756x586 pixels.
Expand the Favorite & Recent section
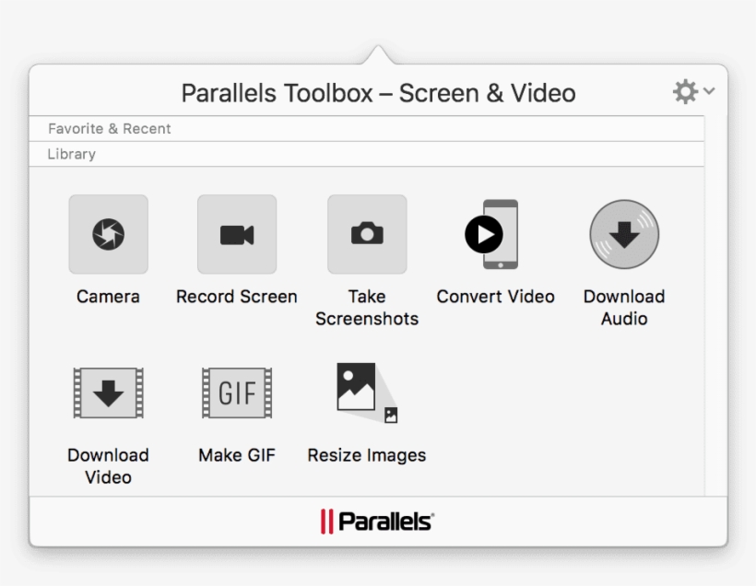(366, 129)
